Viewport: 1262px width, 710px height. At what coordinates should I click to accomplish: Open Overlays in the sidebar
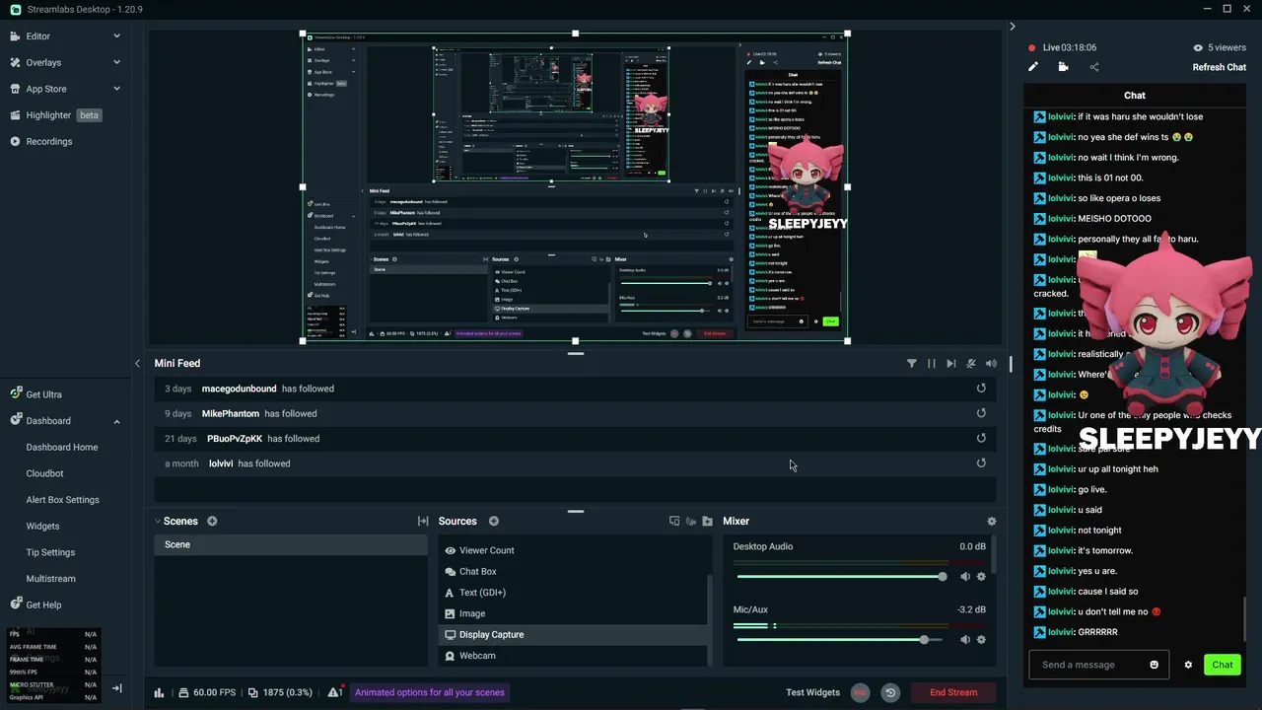coord(43,62)
